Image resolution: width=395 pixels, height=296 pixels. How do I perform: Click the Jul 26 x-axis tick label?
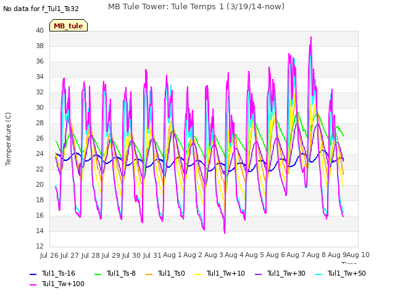(49, 255)
